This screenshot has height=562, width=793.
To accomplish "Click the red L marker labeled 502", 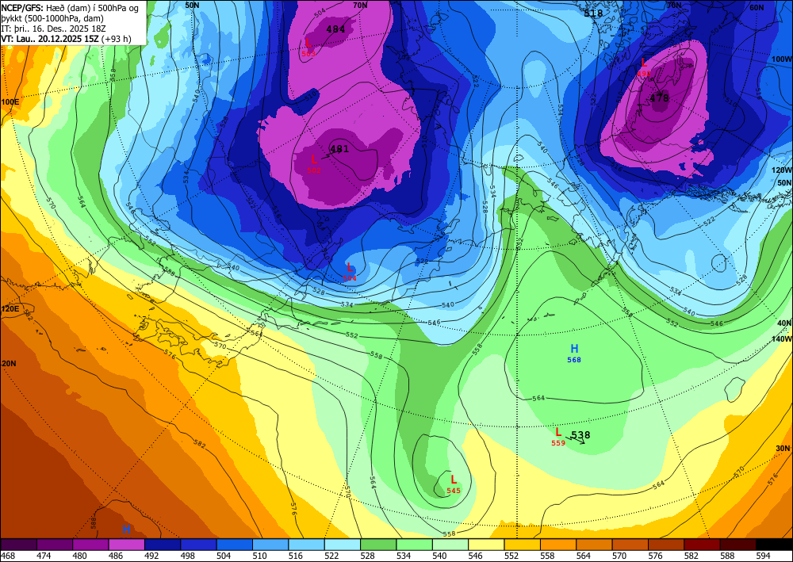I will (x=314, y=159).
